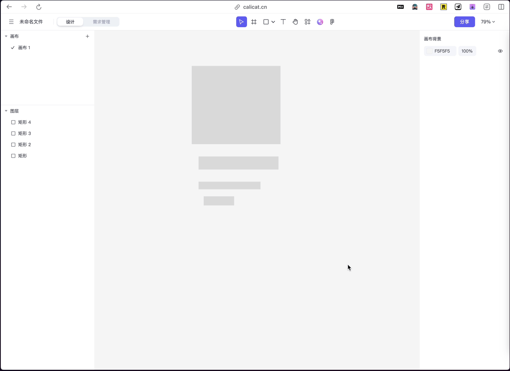The height and width of the screenshot is (371, 510).
Task: Click the 设计 tab
Action: click(x=70, y=22)
